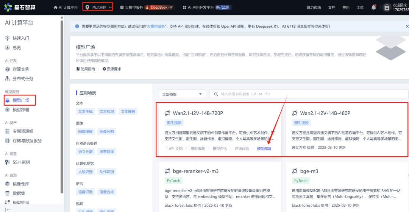Click the 分布式任务 sidebar icon
This screenshot has width=409, height=212.
(x=7, y=78)
